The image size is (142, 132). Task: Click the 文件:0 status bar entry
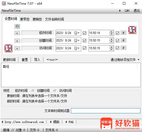[35, 130]
